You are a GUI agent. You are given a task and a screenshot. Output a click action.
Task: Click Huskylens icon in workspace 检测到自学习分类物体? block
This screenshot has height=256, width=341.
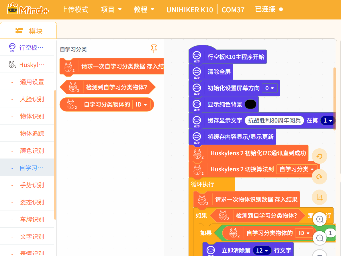click(x=224, y=216)
